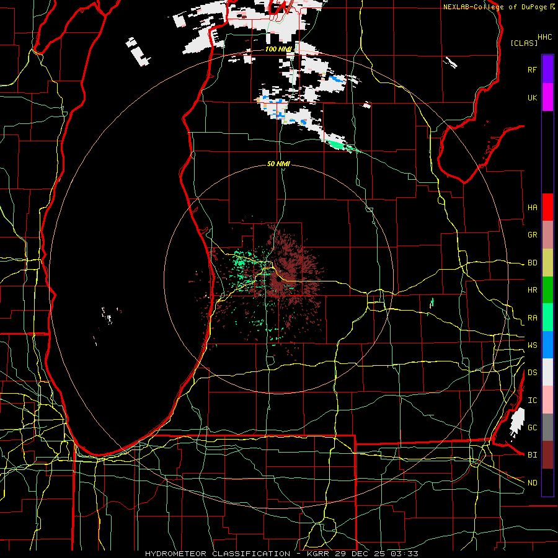The image size is (558, 558).
Task: Click the DS white legend swatch
Action: click(x=547, y=372)
